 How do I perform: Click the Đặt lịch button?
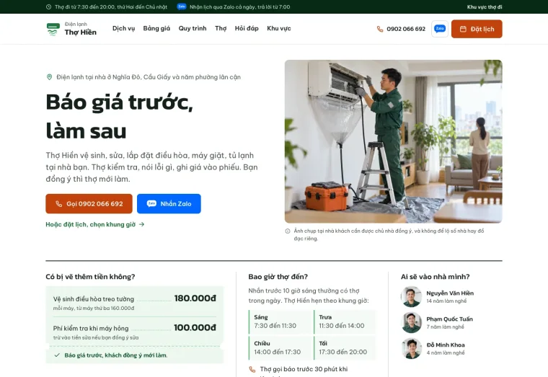477,29
